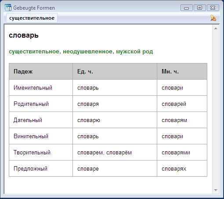Viewport: 224px width, 199px height.
Task: Click the plural form словарями
Action: [x=176, y=153]
